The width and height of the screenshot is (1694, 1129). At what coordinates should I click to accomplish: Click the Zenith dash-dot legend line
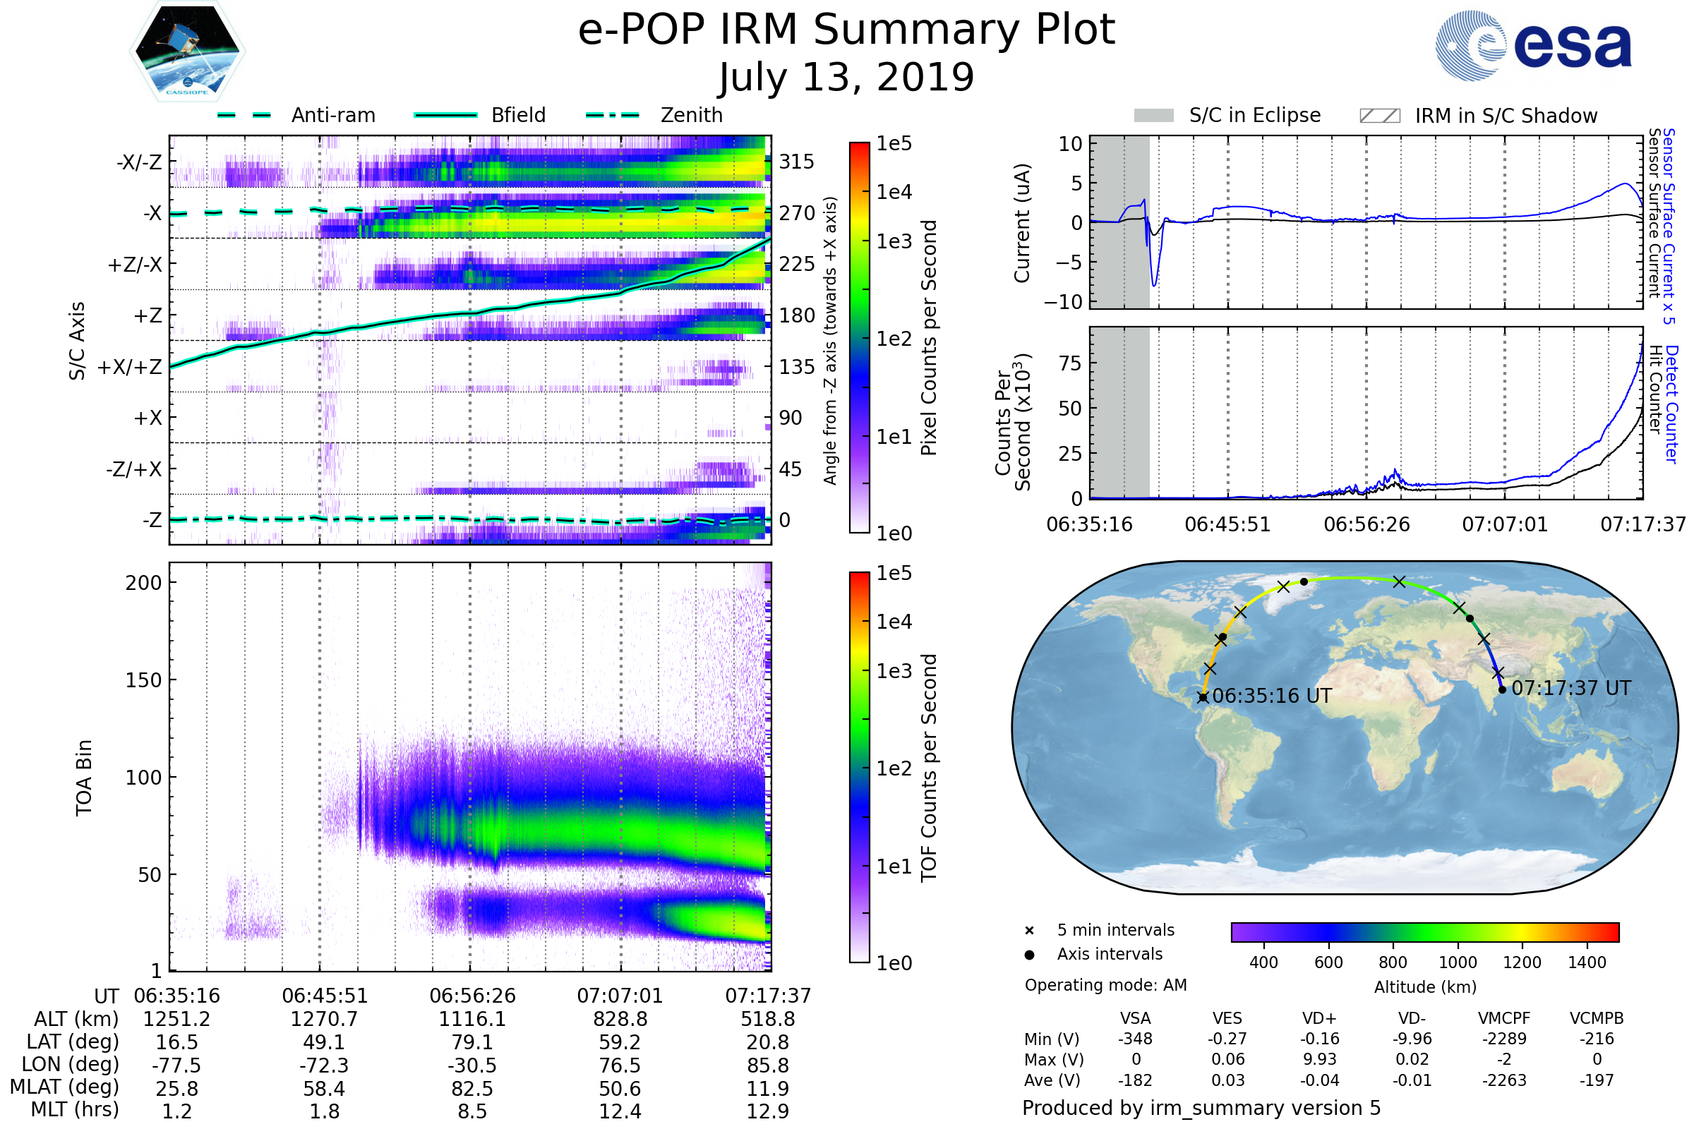(613, 115)
